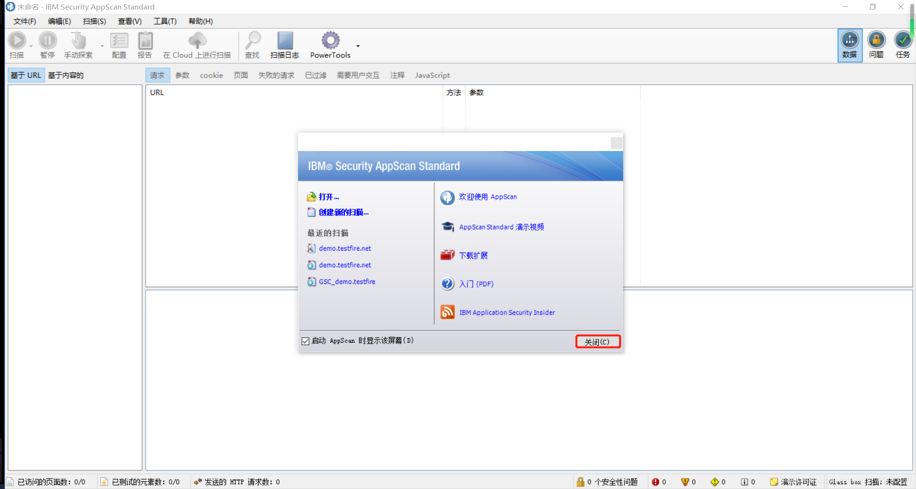Click the Glass box scan status text
Viewport: 916px width, 489px height.
pyautogui.click(x=868, y=482)
